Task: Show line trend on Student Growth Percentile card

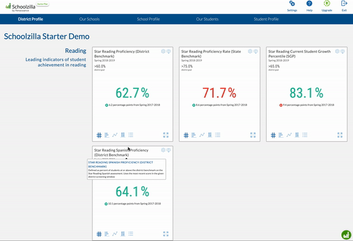Action: click(289, 135)
